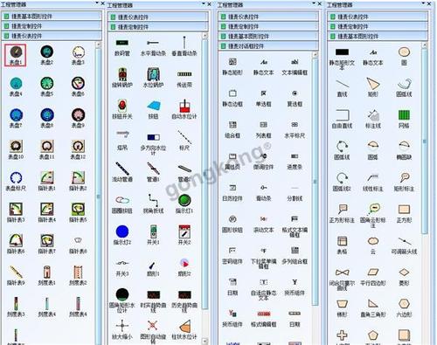
Task: Choose the 拐角折线 corner polyline icon
Action: 153,204
